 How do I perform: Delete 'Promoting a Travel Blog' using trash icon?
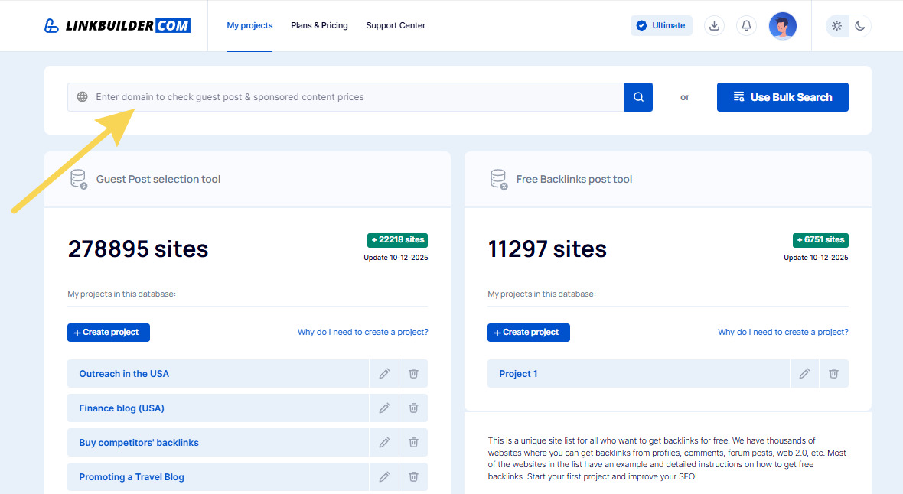click(x=413, y=476)
